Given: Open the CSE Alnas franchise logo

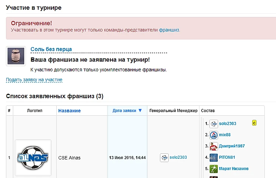Looking at the screenshot, I should point(33,158).
